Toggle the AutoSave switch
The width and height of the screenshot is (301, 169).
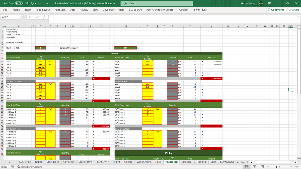point(19,3)
